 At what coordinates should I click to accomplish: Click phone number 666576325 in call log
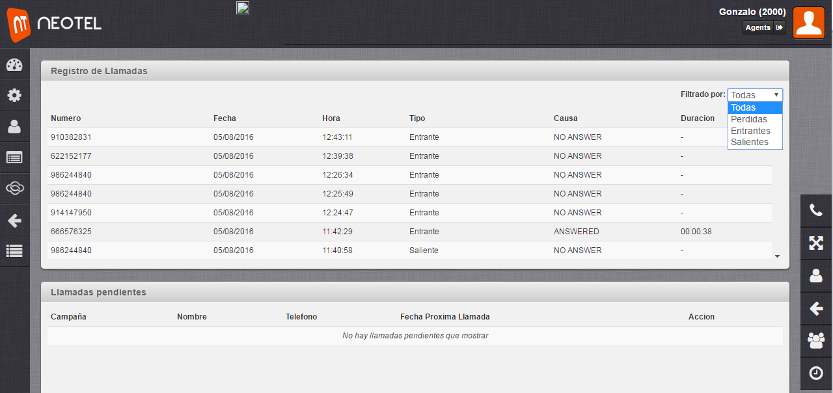(x=71, y=232)
